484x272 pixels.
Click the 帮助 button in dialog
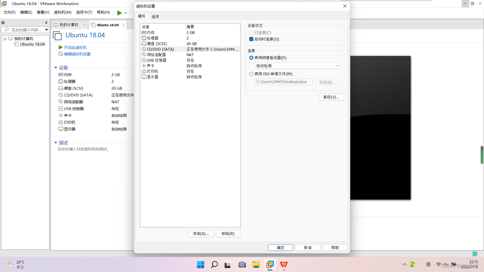335,248
